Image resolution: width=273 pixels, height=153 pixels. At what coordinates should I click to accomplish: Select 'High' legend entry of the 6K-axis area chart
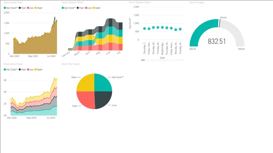[23, 70]
